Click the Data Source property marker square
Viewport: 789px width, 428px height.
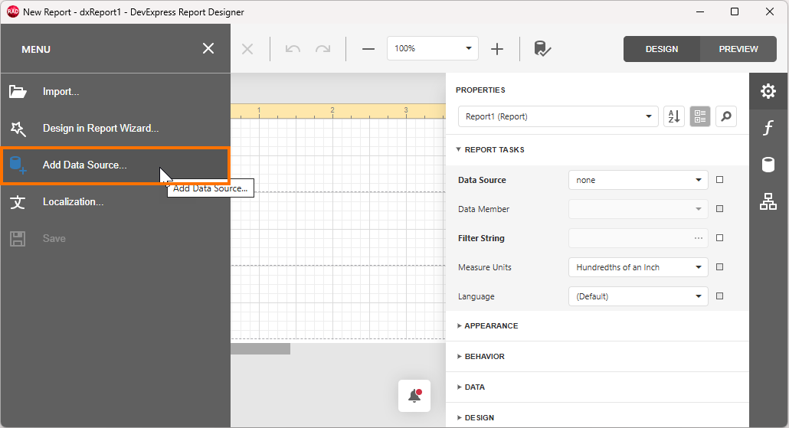click(x=719, y=180)
